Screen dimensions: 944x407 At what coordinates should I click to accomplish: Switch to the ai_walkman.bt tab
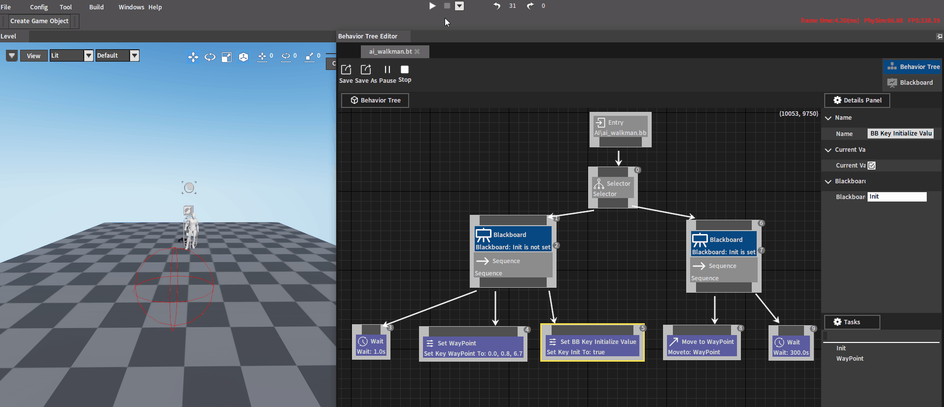pos(390,51)
